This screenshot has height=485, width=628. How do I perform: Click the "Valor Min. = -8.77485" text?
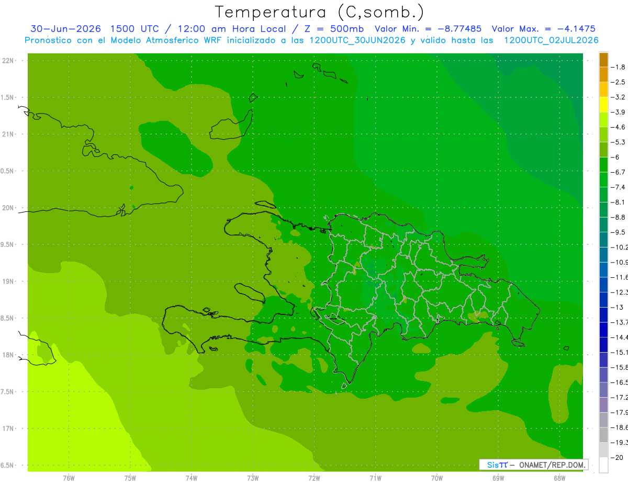click(429, 29)
